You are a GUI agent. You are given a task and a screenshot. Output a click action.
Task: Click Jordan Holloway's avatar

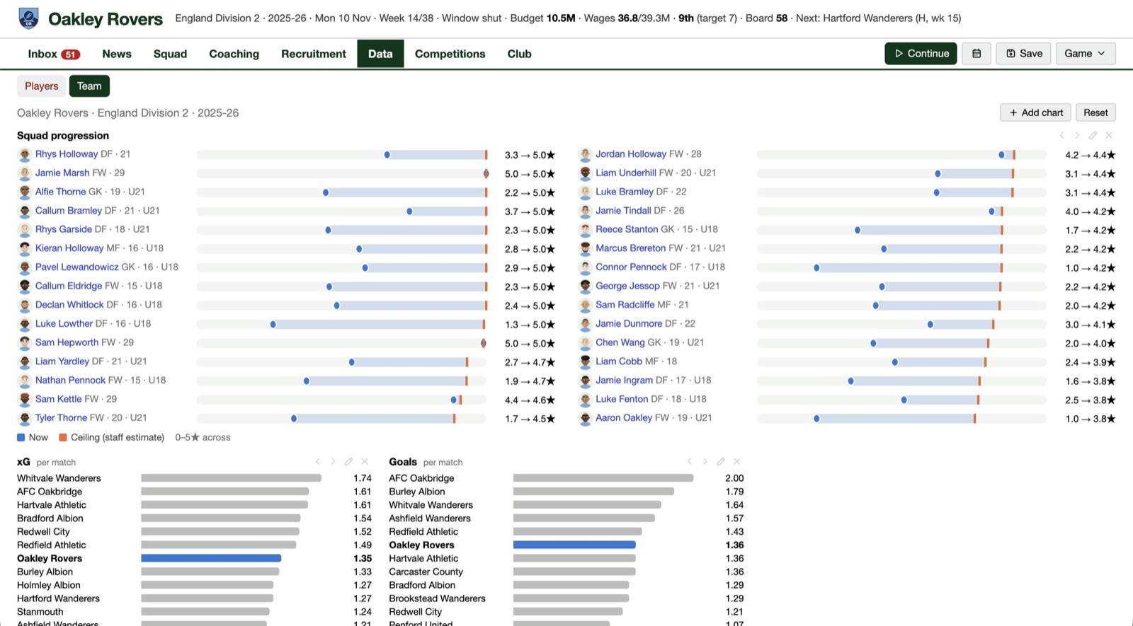pyautogui.click(x=585, y=154)
